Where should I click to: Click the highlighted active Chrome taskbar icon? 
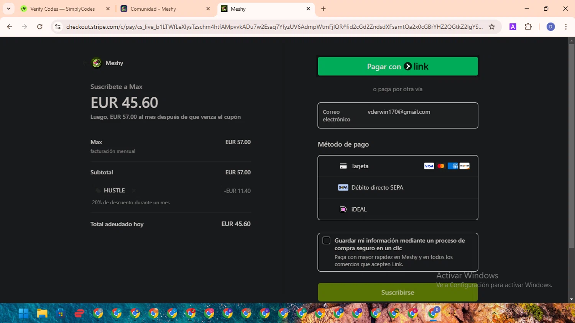434,313
